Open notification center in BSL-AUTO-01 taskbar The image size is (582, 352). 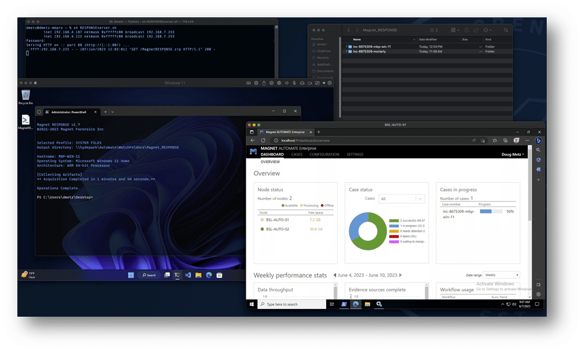click(x=537, y=304)
